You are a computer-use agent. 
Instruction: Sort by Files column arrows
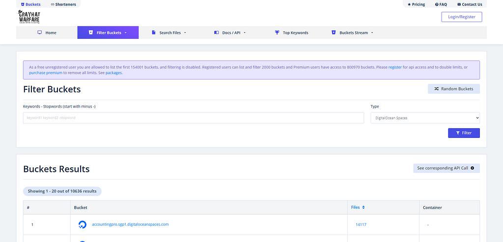(363, 207)
